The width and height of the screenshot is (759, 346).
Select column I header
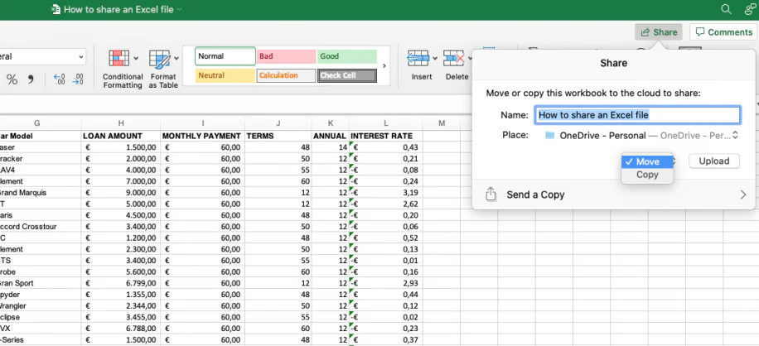pyautogui.click(x=203, y=123)
